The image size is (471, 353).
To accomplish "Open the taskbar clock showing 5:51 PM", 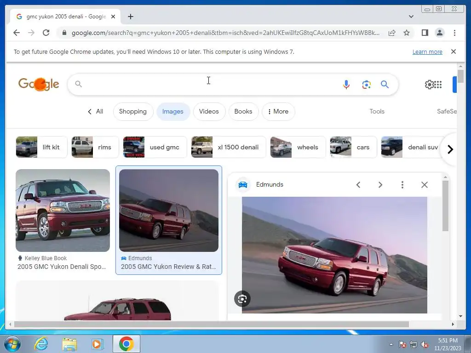I will click(448, 344).
